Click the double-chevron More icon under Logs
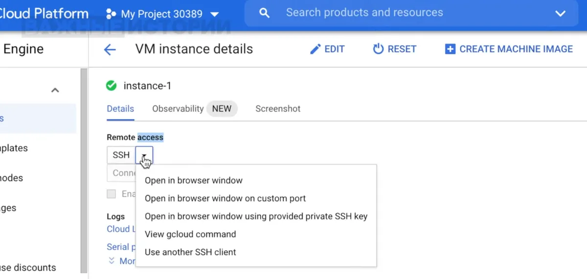Viewport: 587px width, 279px height. [112, 261]
